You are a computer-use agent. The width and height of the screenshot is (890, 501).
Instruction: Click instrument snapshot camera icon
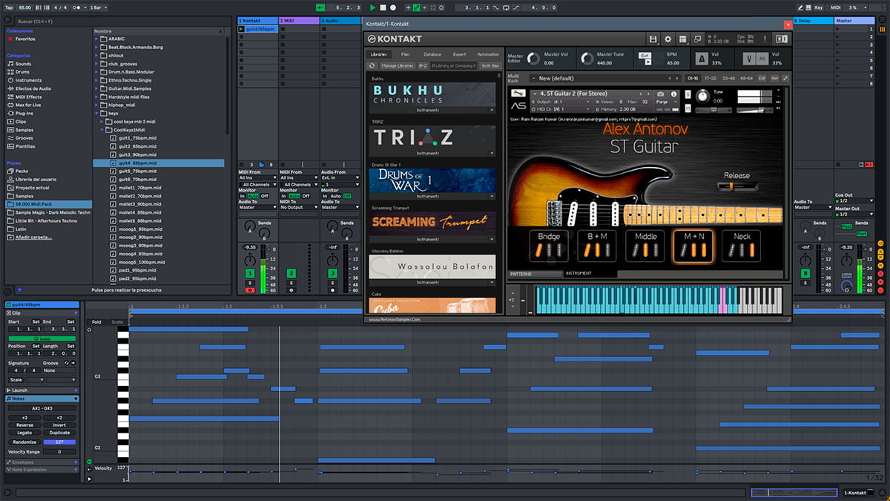pos(661,94)
